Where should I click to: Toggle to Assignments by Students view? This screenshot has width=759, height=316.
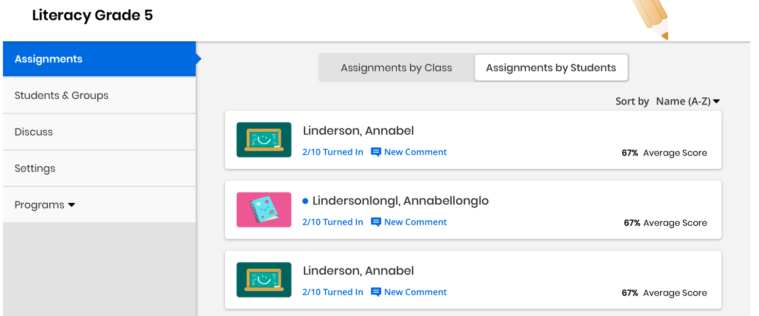click(551, 67)
